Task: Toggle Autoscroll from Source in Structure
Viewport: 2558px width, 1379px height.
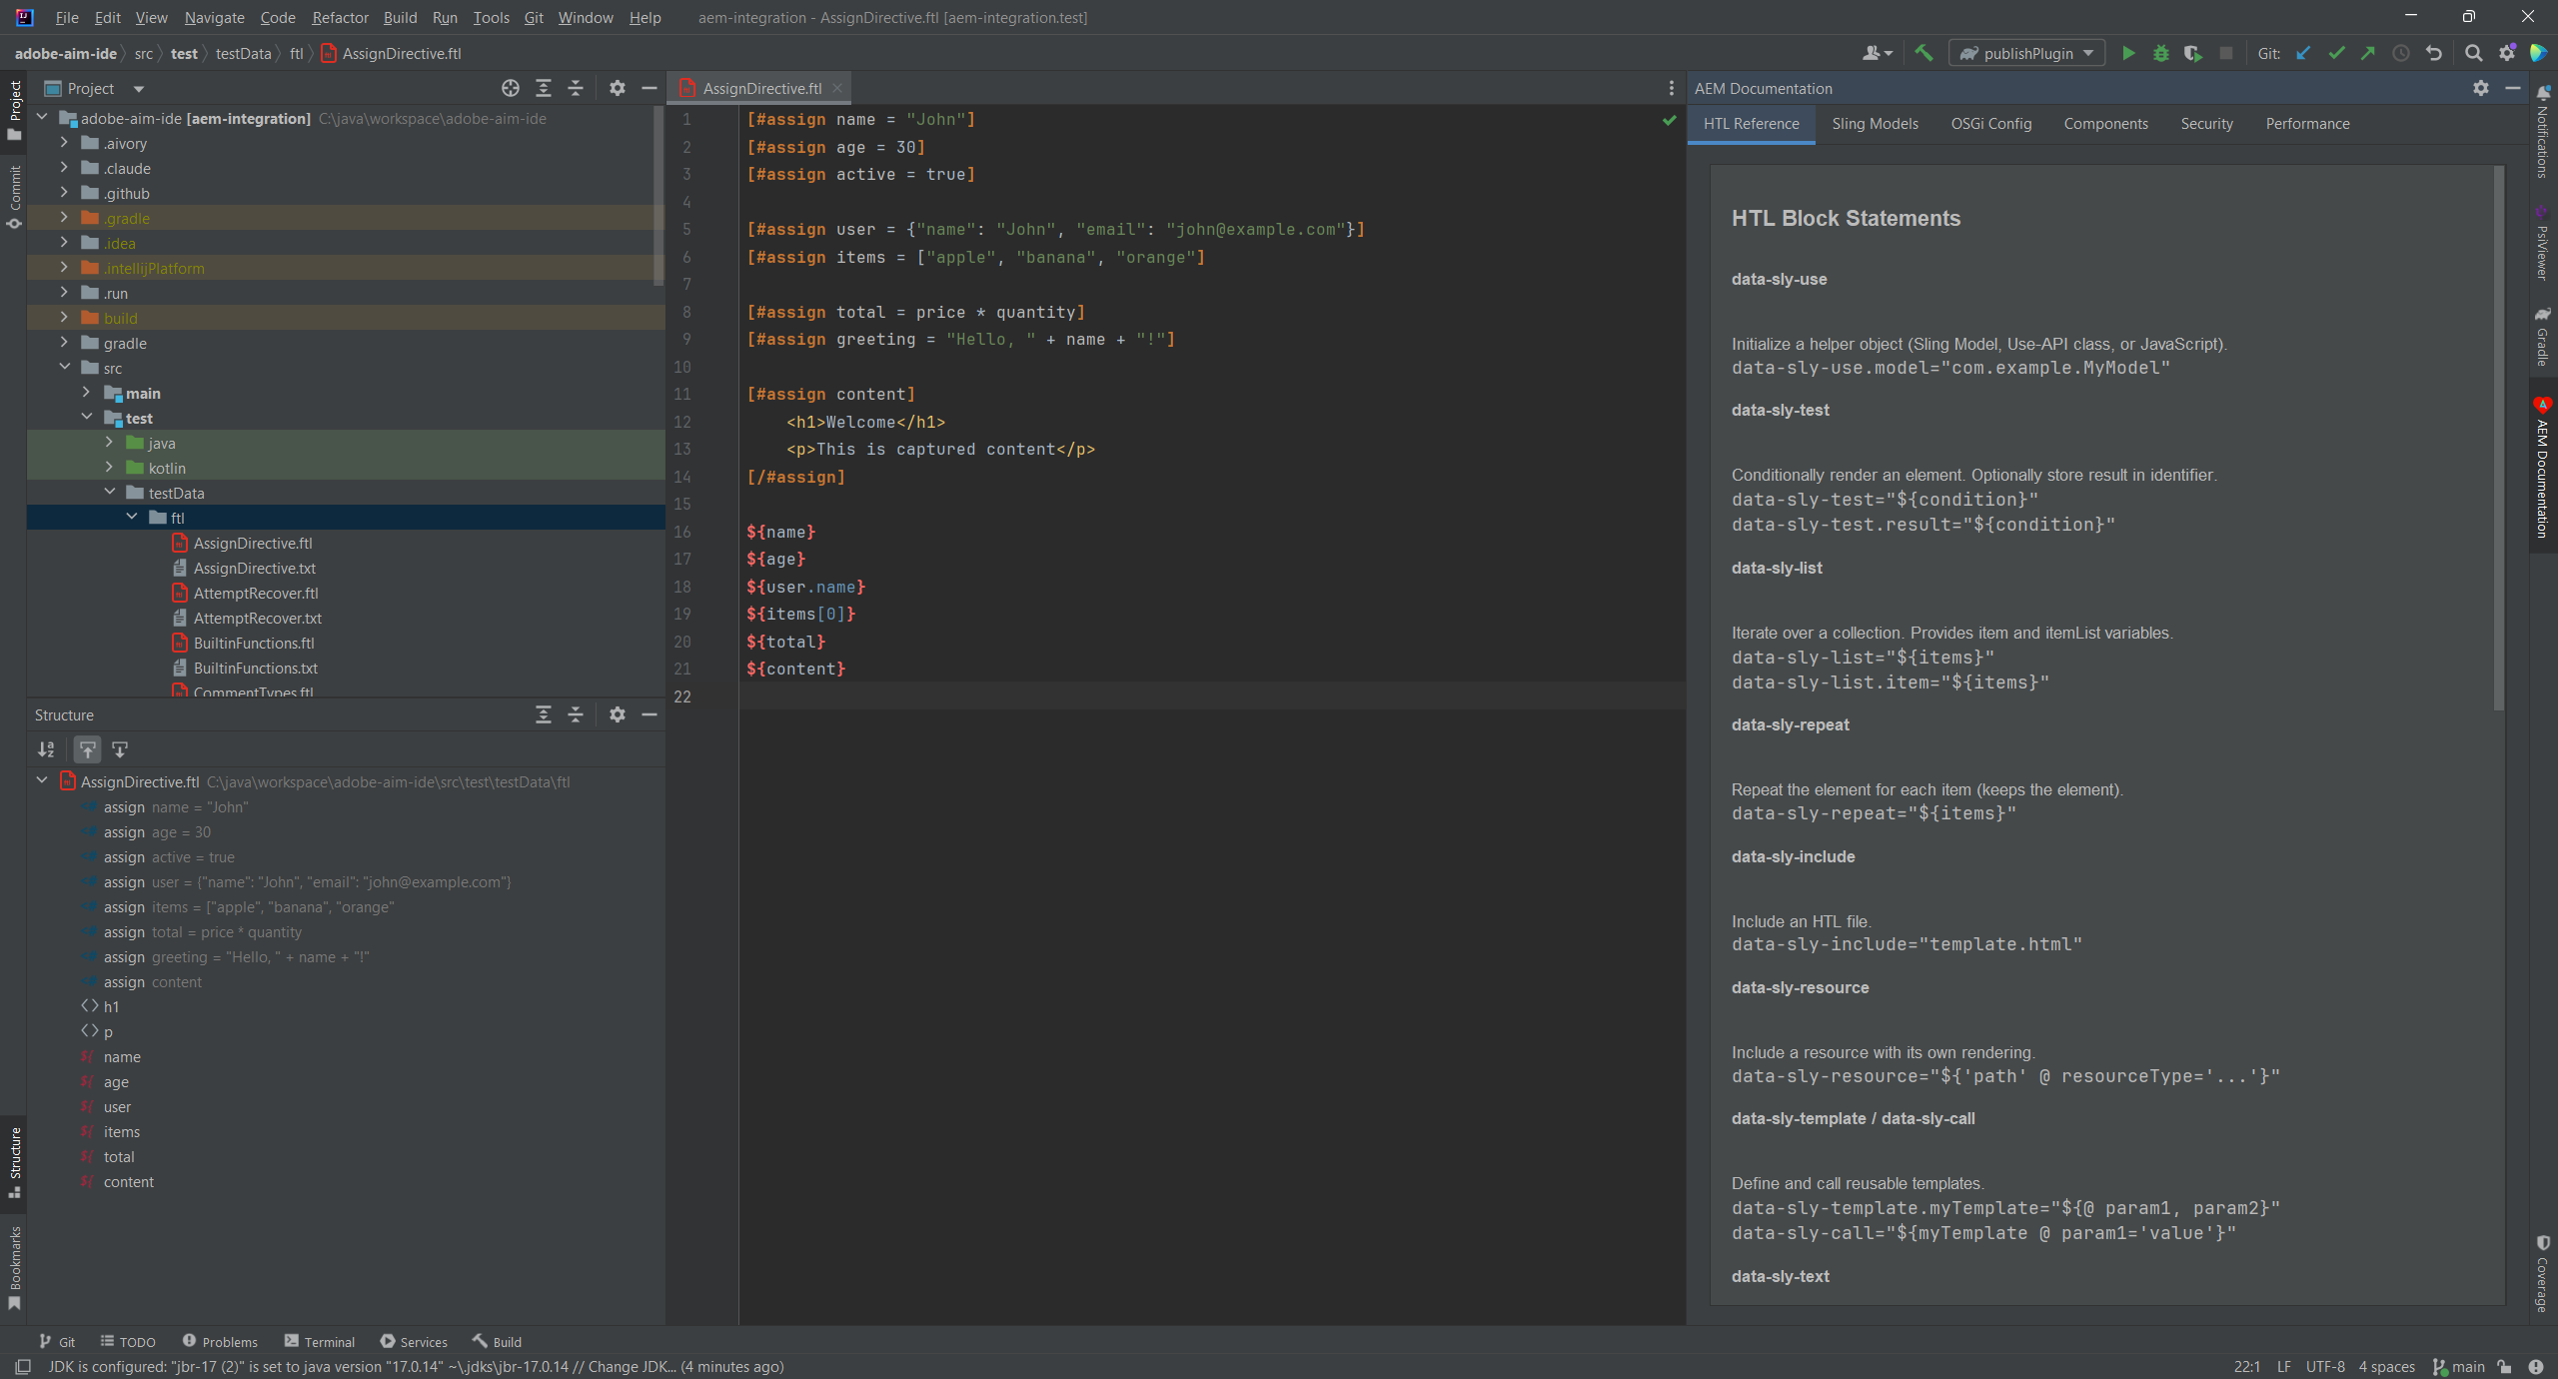Action: 120,749
